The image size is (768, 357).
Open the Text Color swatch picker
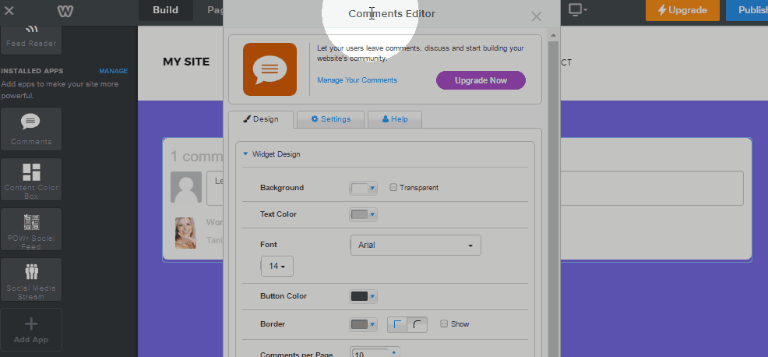point(363,214)
